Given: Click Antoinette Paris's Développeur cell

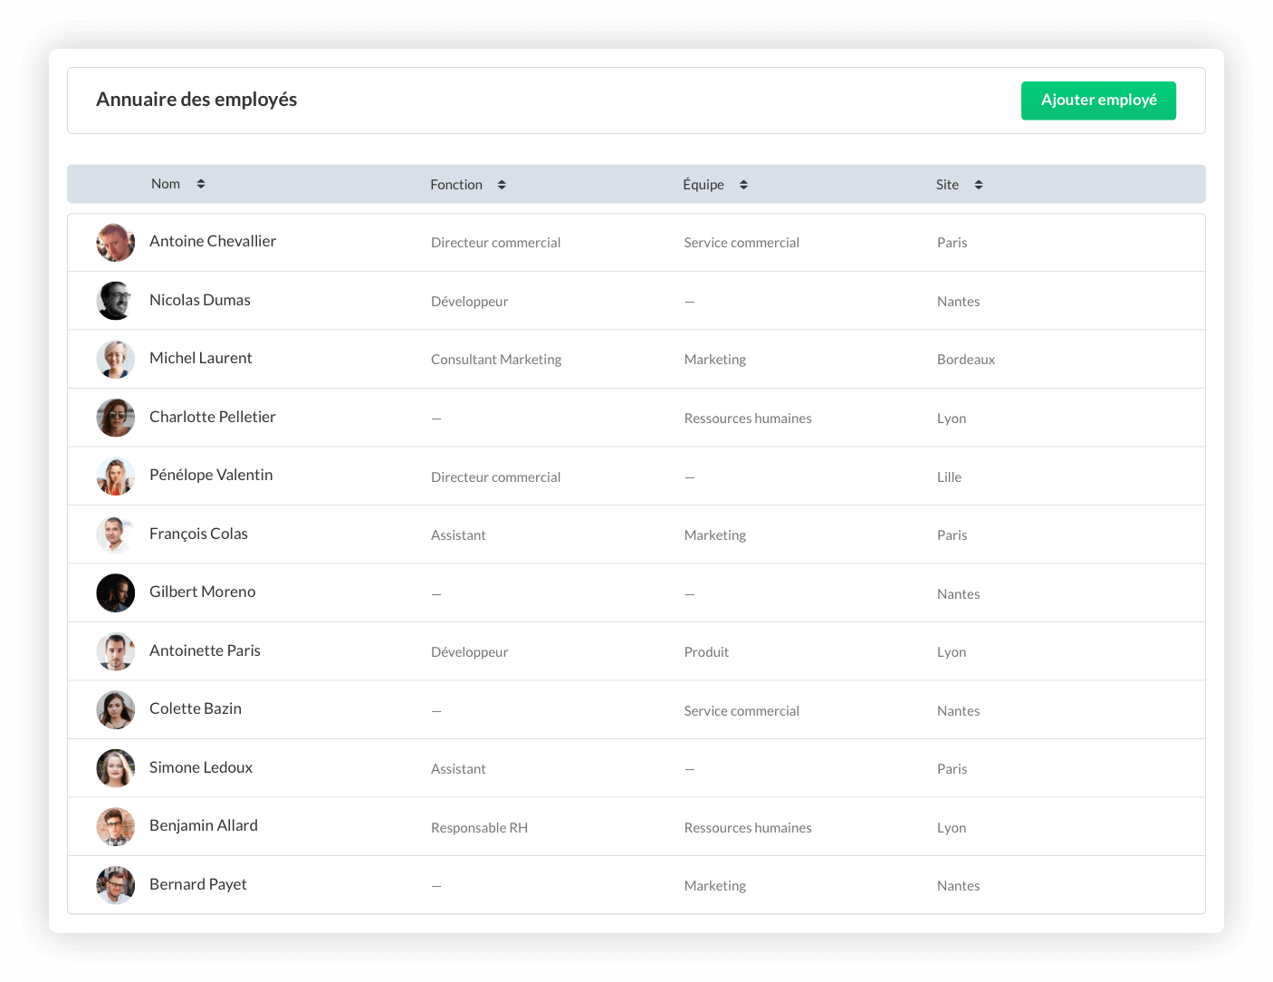Looking at the screenshot, I should pos(470,652).
